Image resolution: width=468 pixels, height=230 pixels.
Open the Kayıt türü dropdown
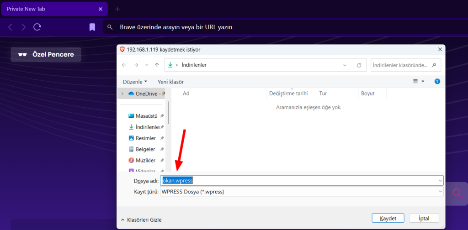pos(302,192)
